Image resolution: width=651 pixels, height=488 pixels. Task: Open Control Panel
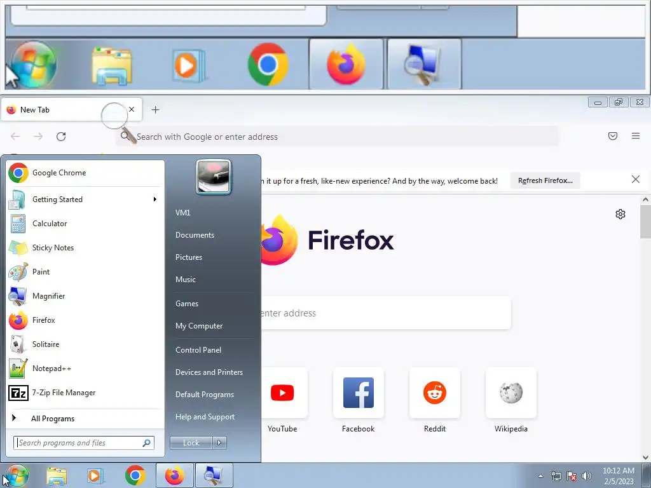(x=198, y=350)
